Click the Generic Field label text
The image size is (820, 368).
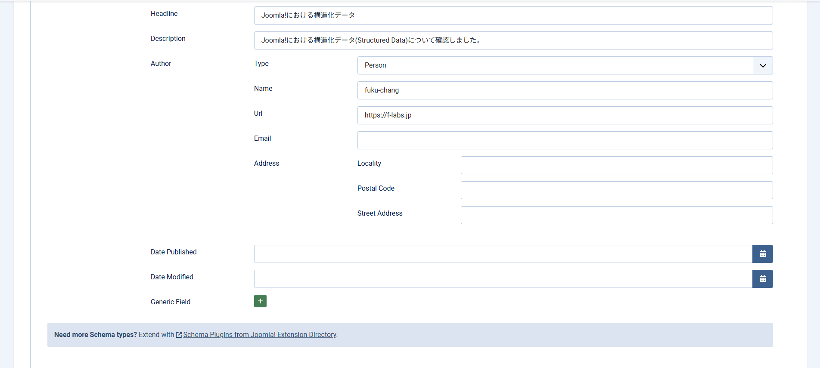click(x=171, y=302)
